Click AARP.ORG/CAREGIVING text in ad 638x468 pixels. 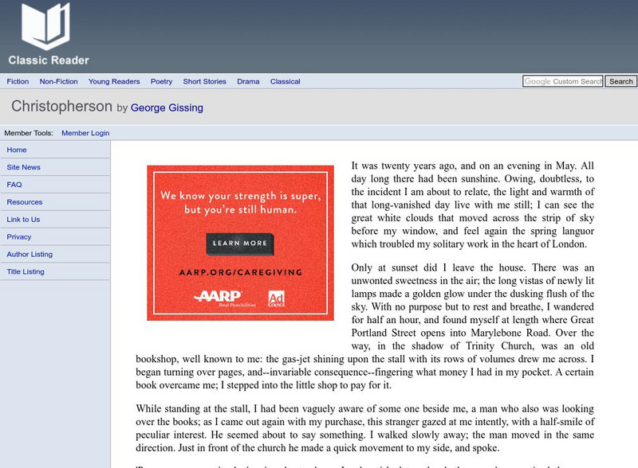(x=241, y=272)
